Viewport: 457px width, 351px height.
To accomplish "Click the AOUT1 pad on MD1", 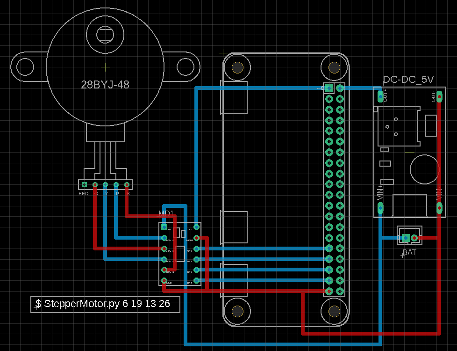I will 164,238.
